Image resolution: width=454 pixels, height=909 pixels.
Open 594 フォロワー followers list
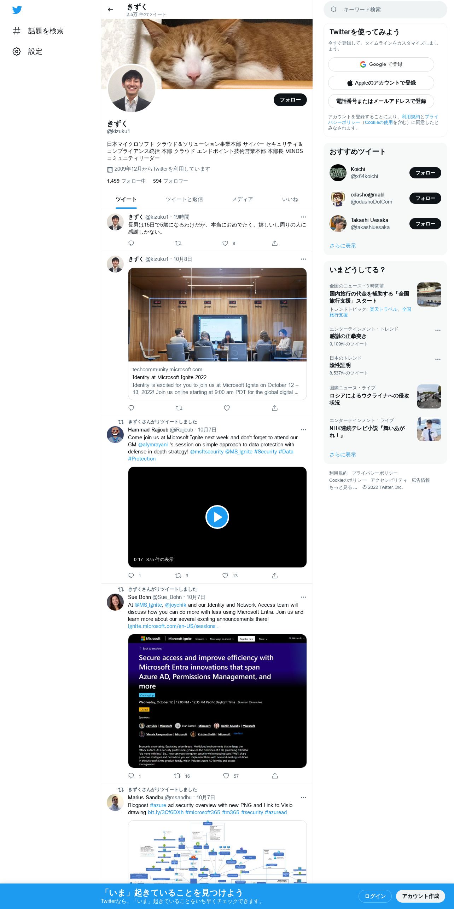point(170,181)
